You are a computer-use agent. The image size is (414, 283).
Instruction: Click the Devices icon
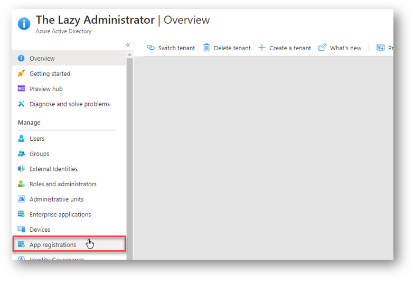tap(21, 229)
